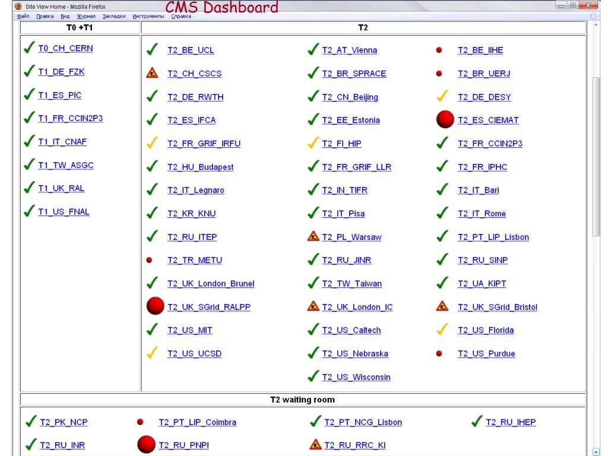This screenshot has height=456, width=608.
Task: Open the T2_UA_KIPT site link
Action: pos(482,284)
